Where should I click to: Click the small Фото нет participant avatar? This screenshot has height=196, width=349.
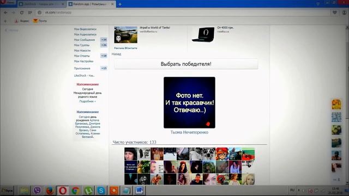[131, 167]
